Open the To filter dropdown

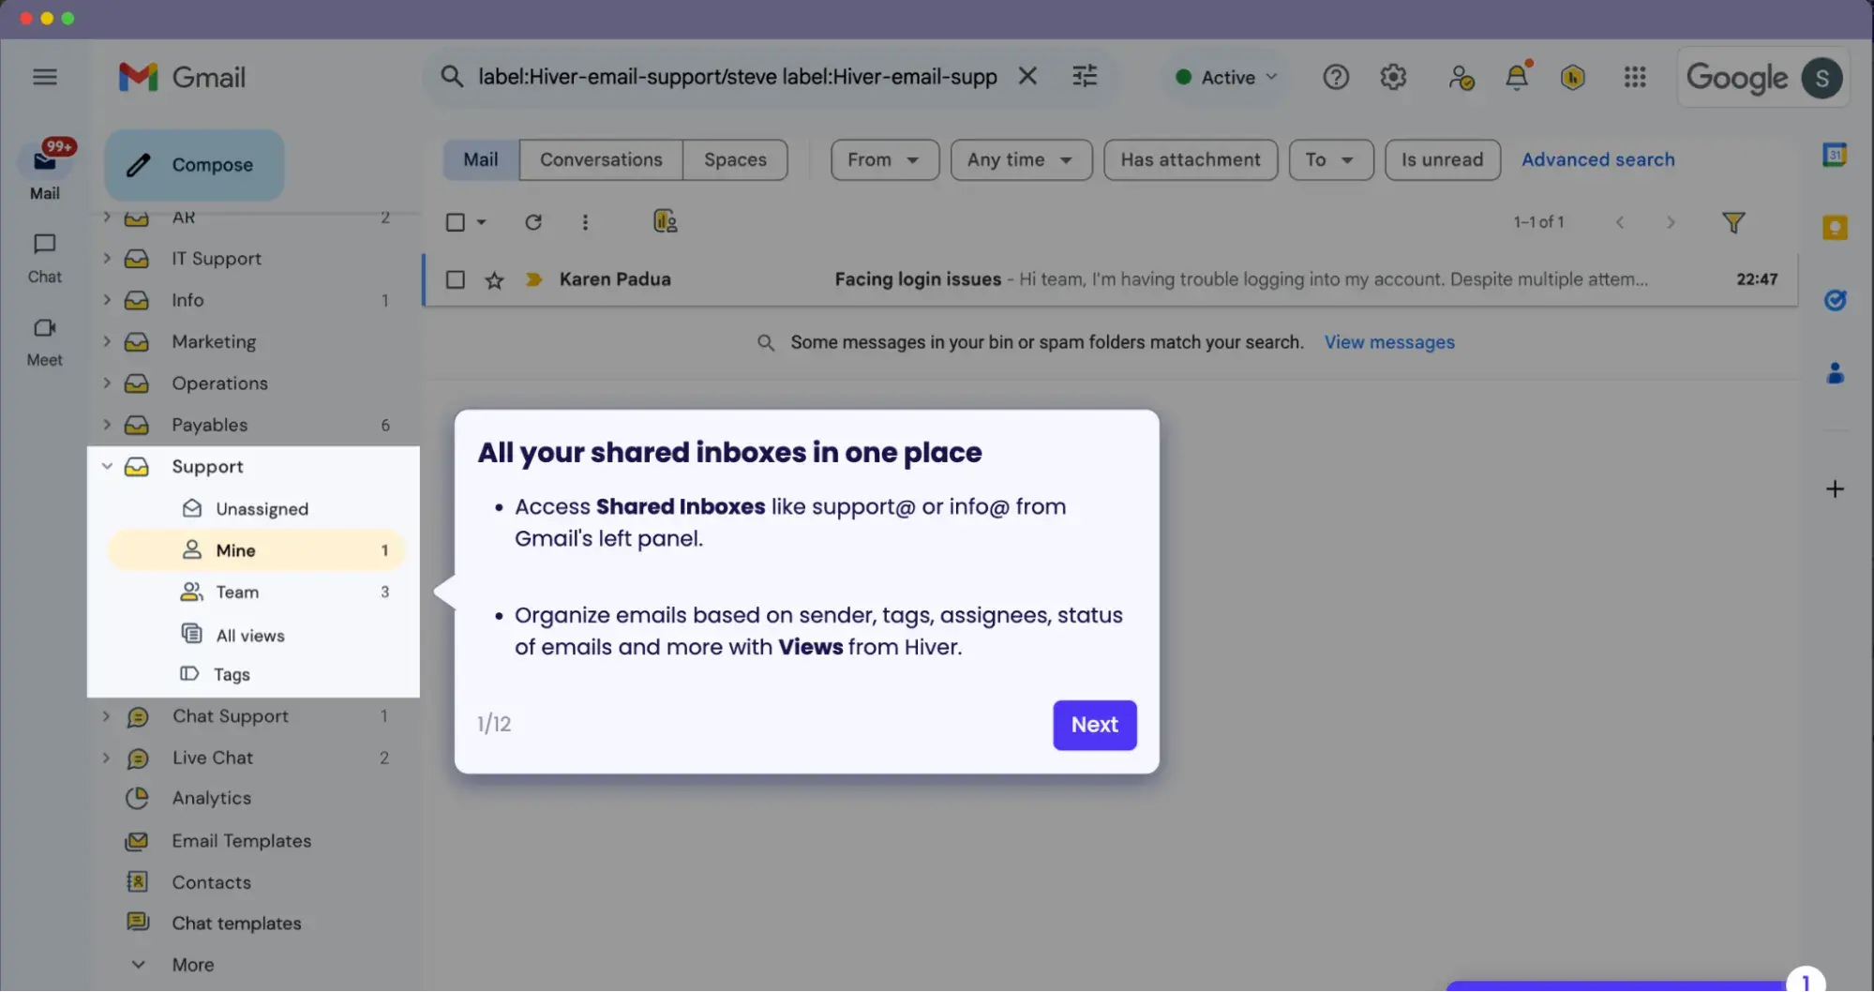coord(1331,159)
